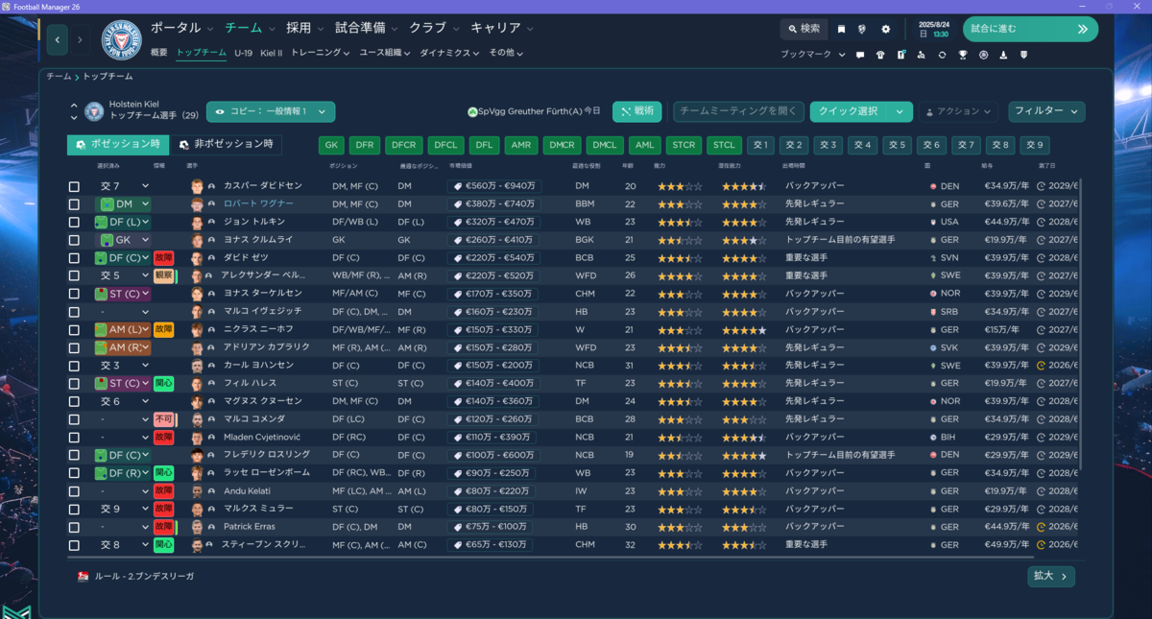
Task: Open the speech bubble shortcut icon
Action: tap(860, 55)
